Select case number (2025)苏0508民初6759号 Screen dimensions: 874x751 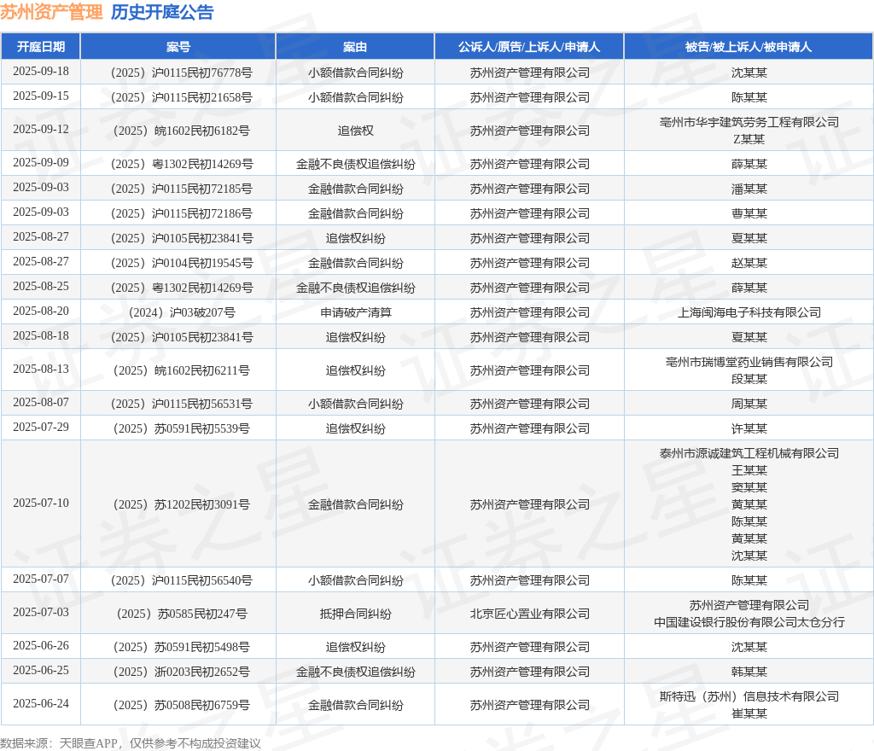point(181,705)
